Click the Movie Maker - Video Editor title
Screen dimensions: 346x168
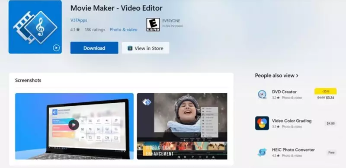pyautogui.click(x=116, y=8)
